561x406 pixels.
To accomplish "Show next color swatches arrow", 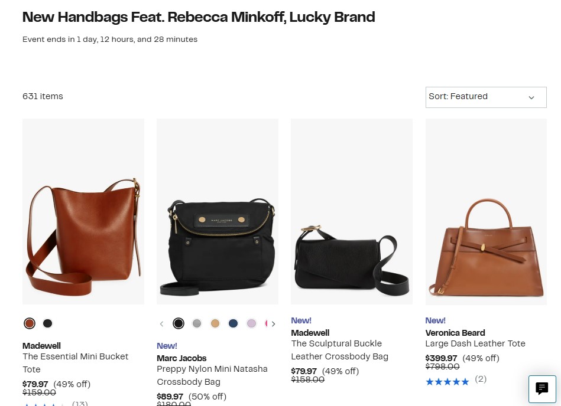I will pos(273,324).
